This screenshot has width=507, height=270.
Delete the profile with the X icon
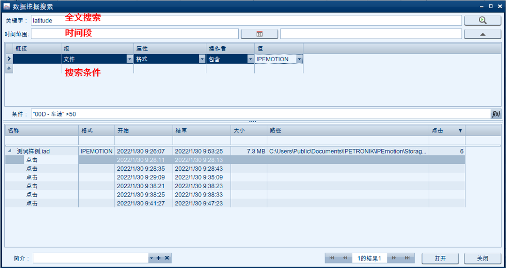point(167,258)
